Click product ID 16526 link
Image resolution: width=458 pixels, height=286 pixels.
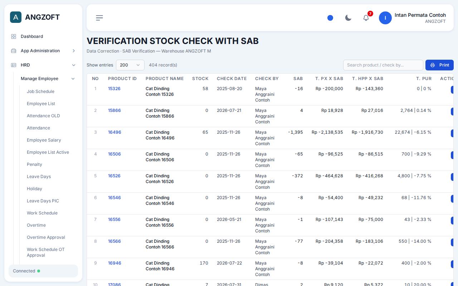tap(114, 176)
